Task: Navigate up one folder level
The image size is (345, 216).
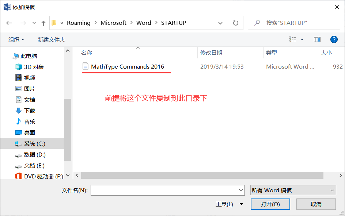Action: tap(43, 23)
